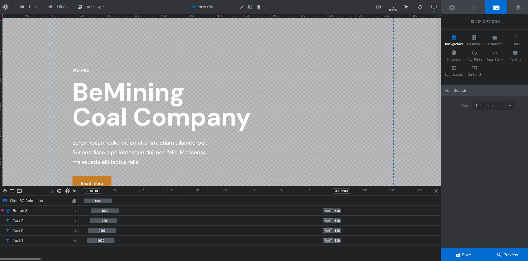This screenshot has width=528, height=261.
Task: Open the desktop device view dropdown
Action: coord(434,7)
